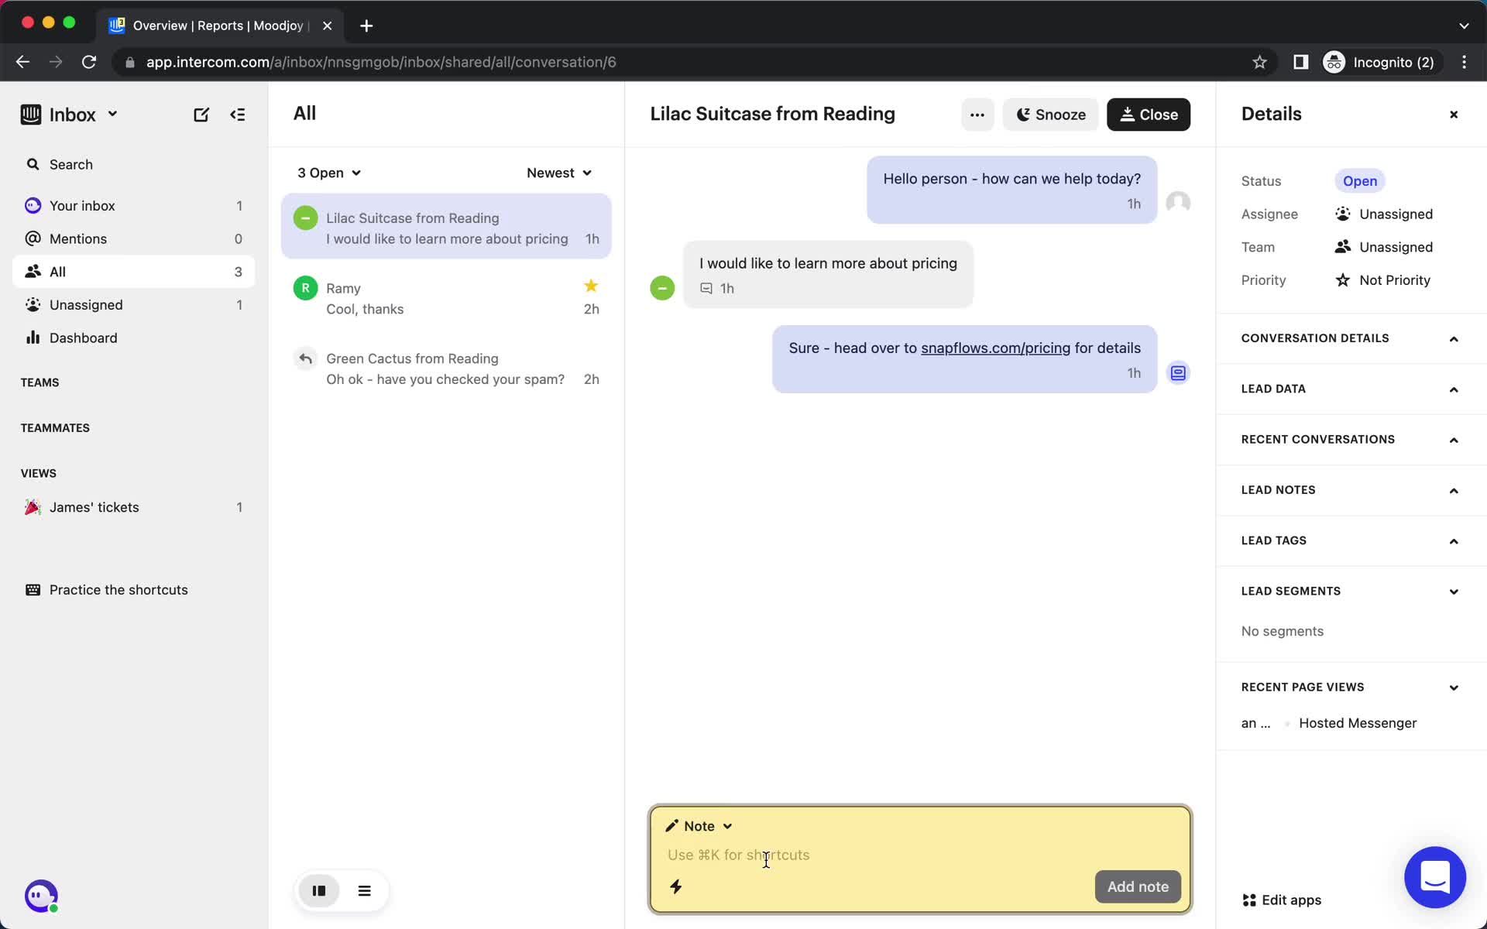Click the browser back arrow
The width and height of the screenshot is (1487, 929).
(22, 62)
